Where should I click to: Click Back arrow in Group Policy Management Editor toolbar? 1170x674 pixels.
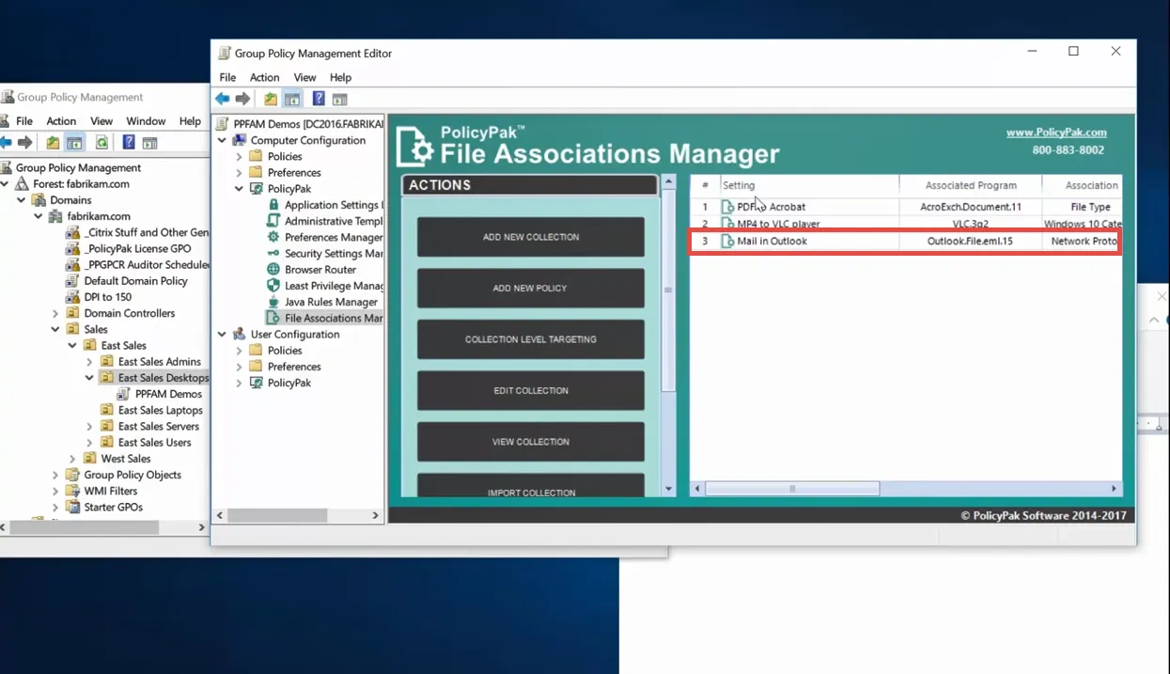click(222, 99)
